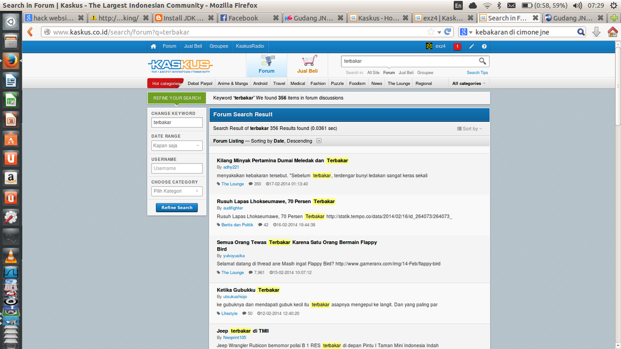Click the Kaskus home icon in blue bar
The width and height of the screenshot is (621, 349).
coord(153,47)
